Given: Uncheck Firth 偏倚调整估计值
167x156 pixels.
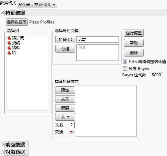Looking at the screenshot, I should point(125,62).
